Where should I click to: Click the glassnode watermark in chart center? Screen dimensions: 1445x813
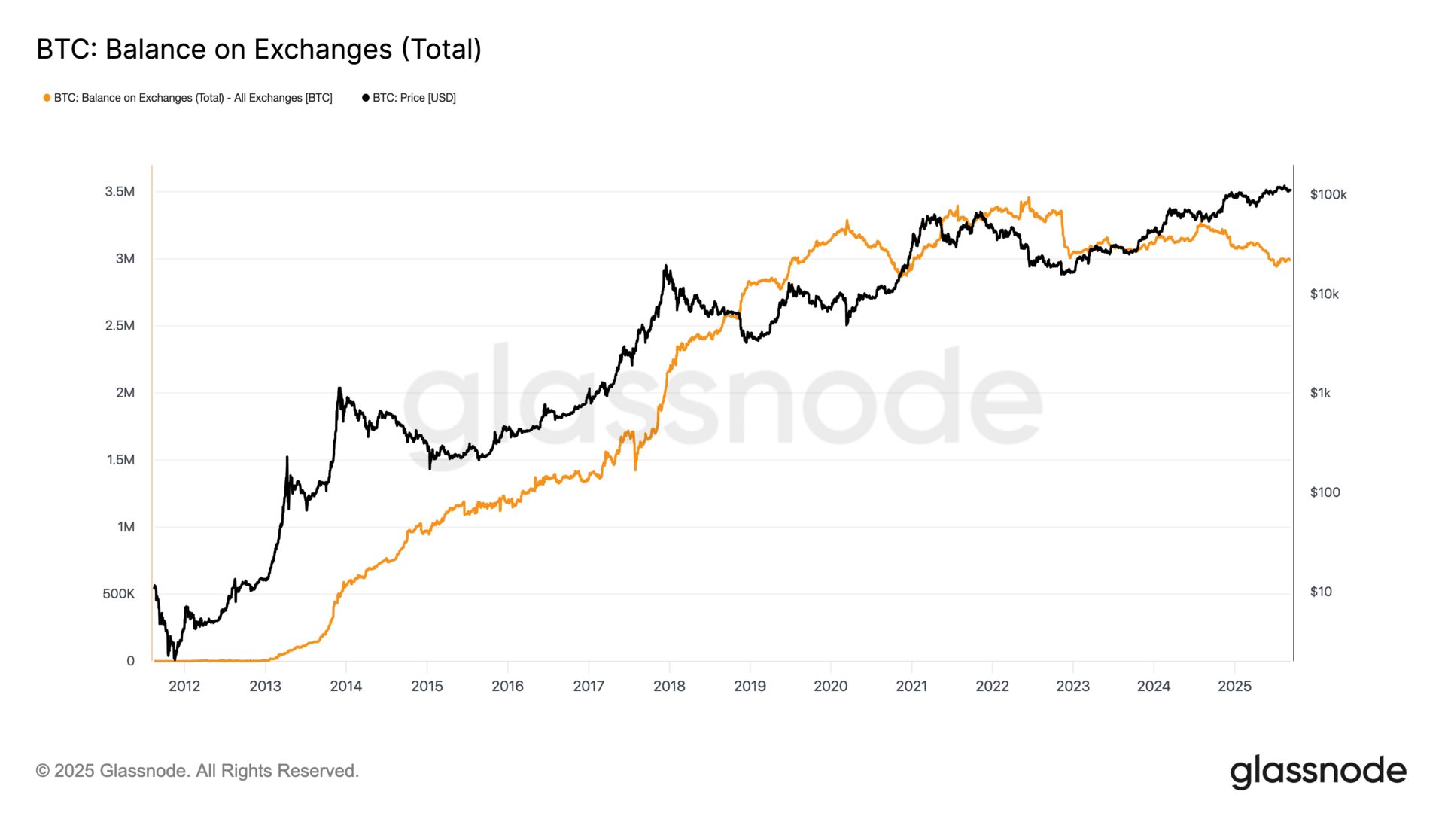pyautogui.click(x=722, y=399)
